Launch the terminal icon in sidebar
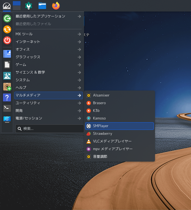Screen dimensions: 191x210 point(7,108)
